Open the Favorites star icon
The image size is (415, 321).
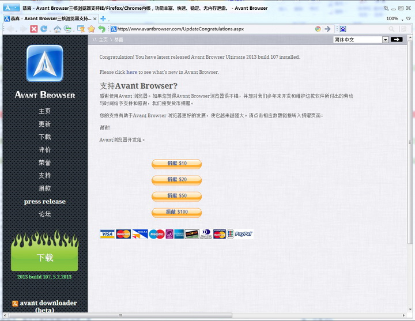[91, 29]
